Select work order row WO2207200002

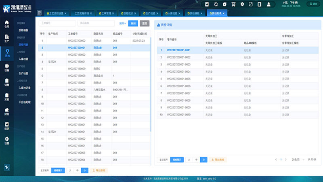(94, 41)
